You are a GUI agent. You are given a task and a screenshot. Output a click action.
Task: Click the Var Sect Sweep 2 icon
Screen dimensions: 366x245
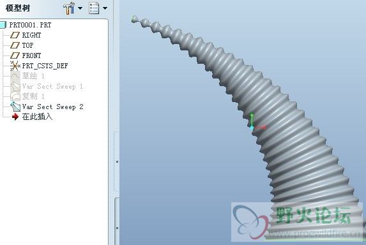pyautogui.click(x=15, y=107)
